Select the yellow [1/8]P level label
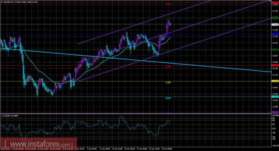Viewport: 279px width, 151px height. pos(168,82)
